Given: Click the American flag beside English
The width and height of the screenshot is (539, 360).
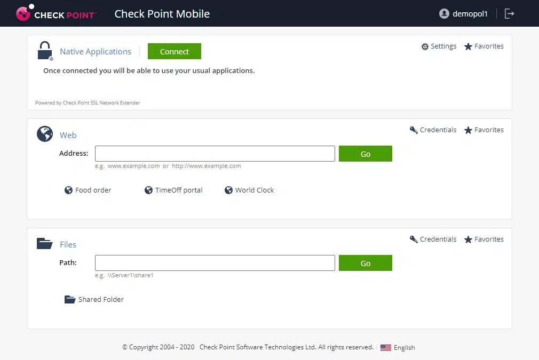Looking at the screenshot, I should (x=386, y=347).
